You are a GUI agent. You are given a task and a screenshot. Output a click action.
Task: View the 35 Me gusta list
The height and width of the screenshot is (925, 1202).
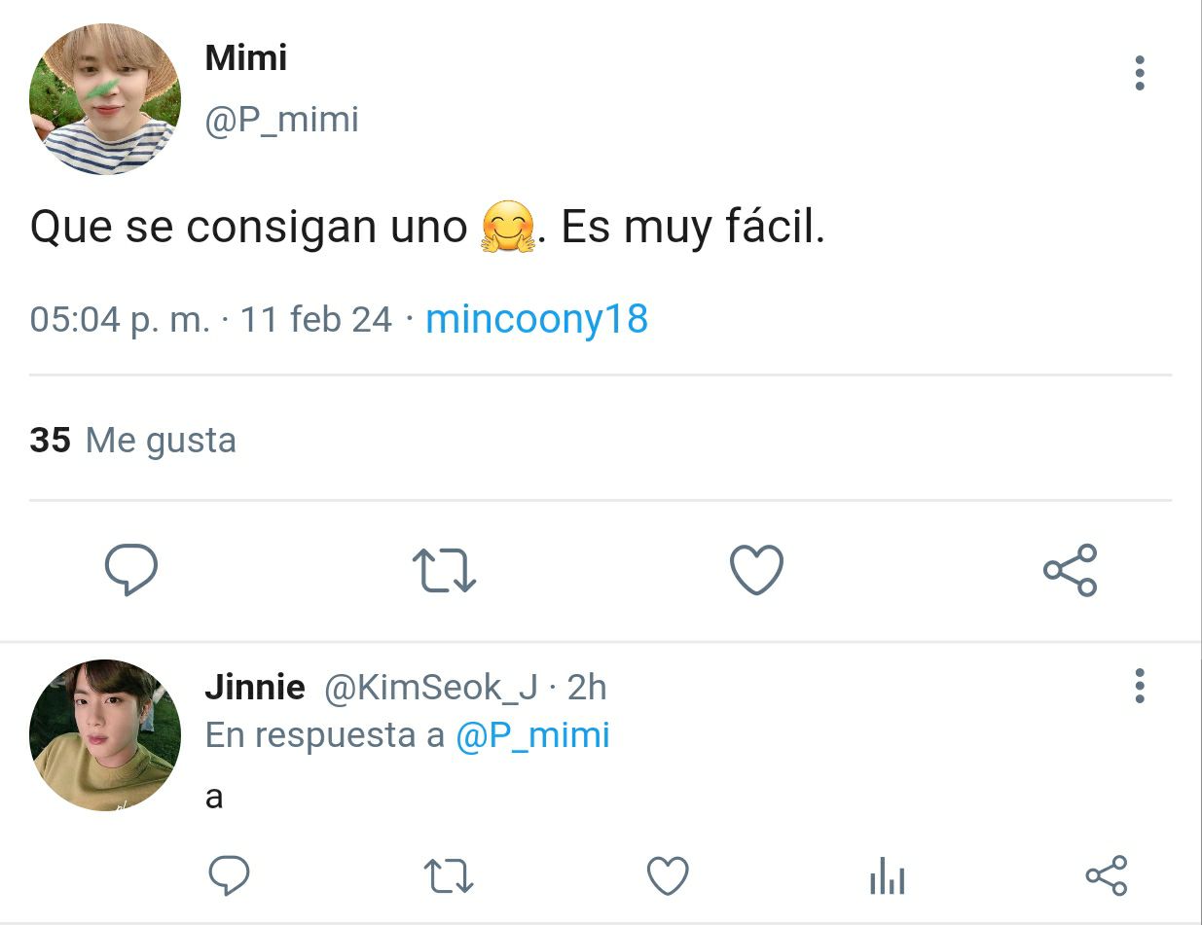(x=133, y=441)
